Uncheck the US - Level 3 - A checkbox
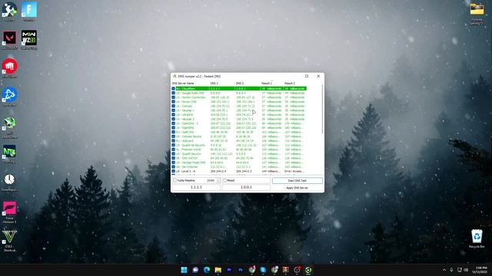This screenshot has width=492, height=276. pos(173,171)
